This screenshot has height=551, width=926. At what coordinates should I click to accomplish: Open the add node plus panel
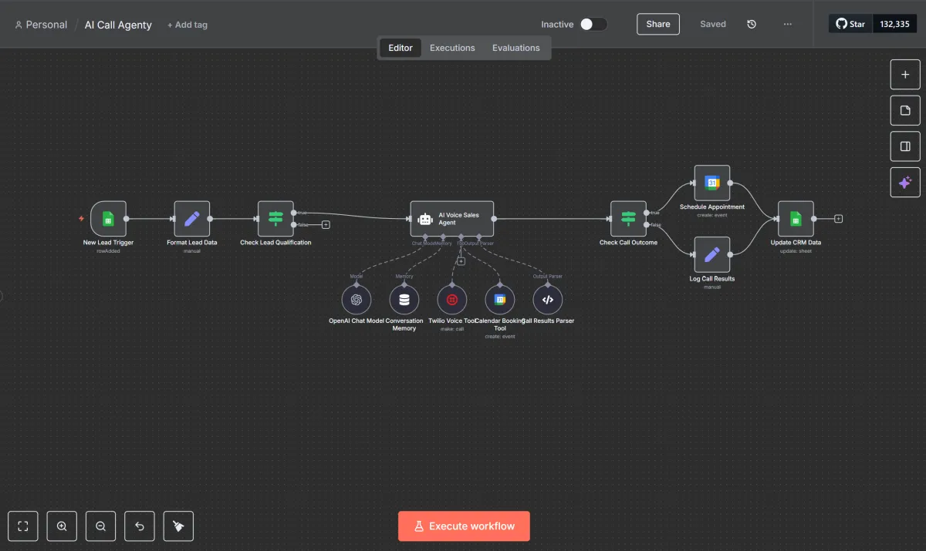905,75
